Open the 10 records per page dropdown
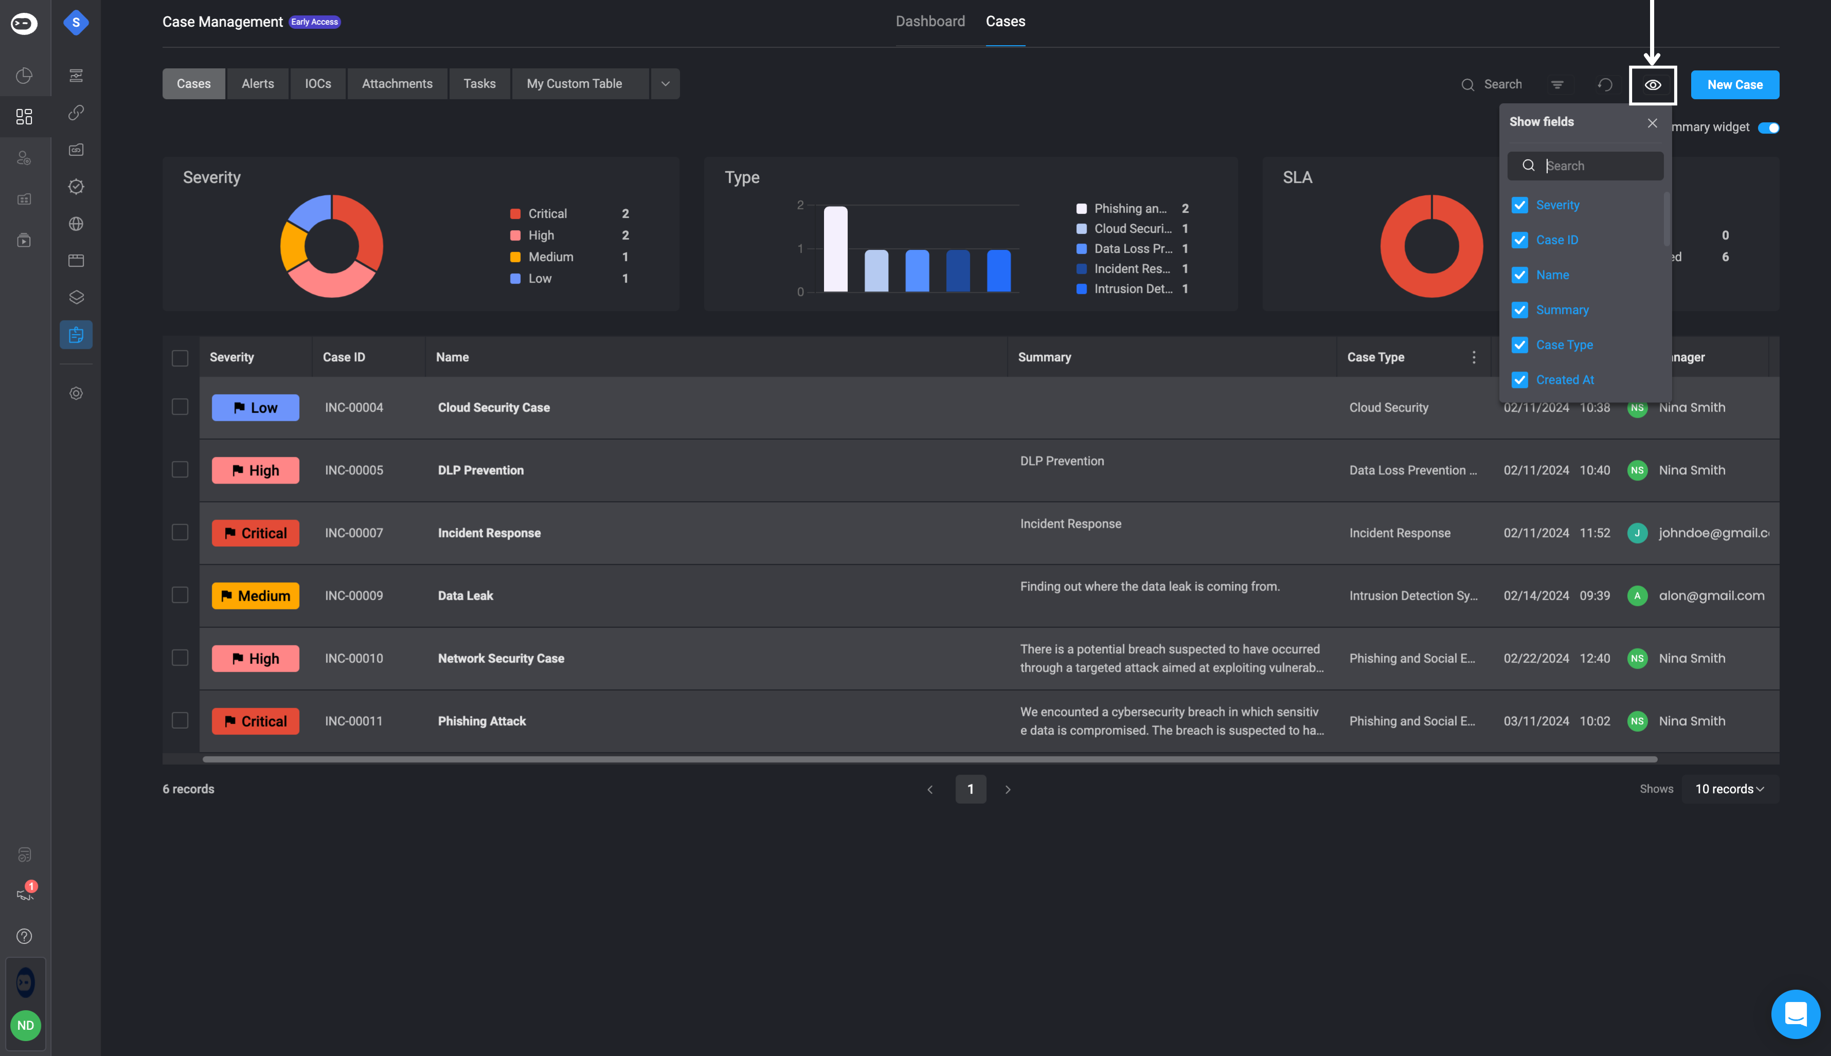This screenshot has width=1831, height=1056. tap(1729, 789)
